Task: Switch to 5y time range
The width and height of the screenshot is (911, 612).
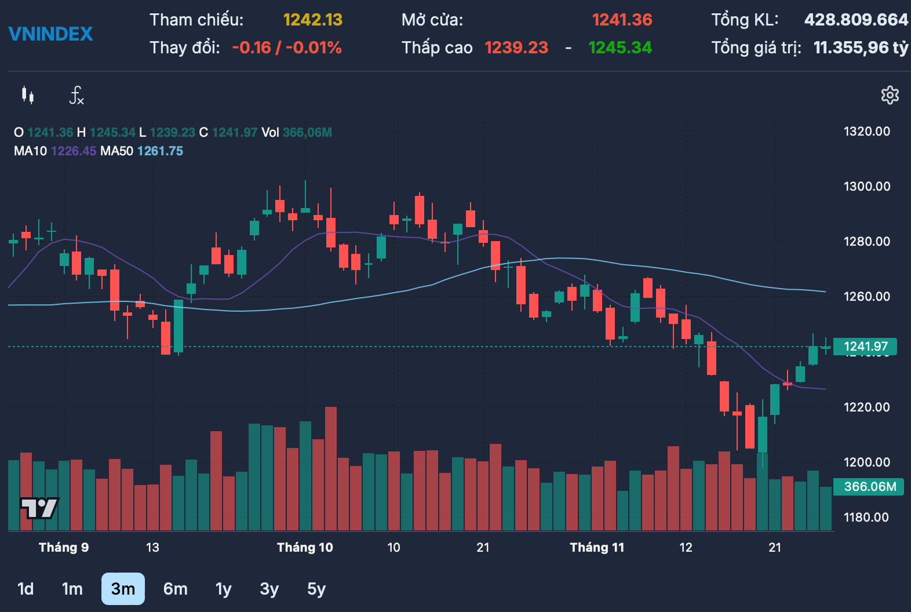Action: [x=316, y=589]
